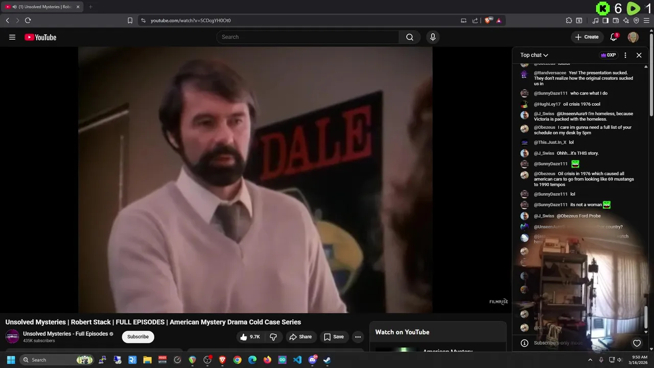654x368 pixels.
Task: Dislike the video
Action: pos(273,336)
